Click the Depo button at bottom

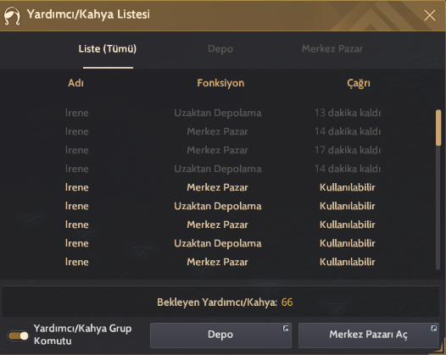click(x=220, y=336)
